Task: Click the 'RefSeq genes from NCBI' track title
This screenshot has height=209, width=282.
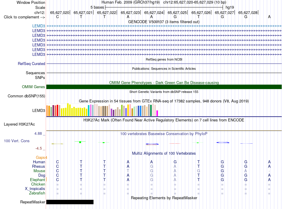Action: [x=164, y=59]
